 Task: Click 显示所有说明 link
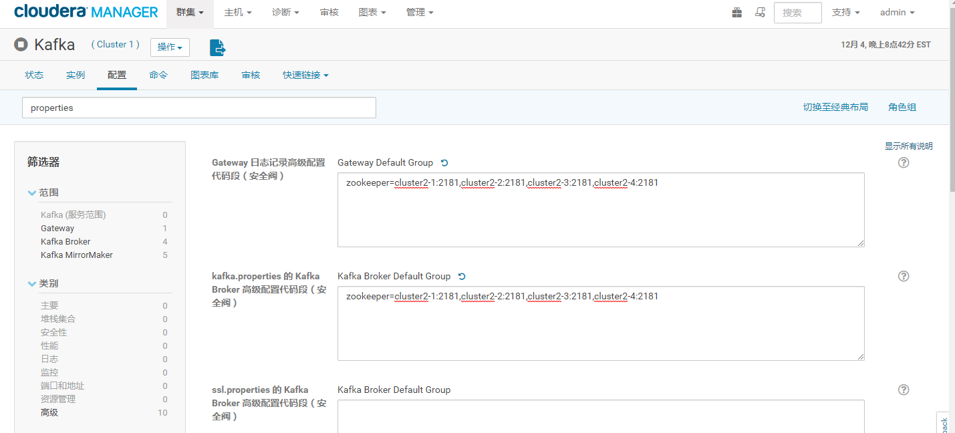point(908,146)
